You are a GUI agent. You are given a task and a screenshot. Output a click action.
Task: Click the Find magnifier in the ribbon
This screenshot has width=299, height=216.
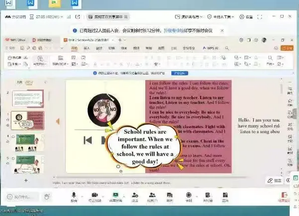click(x=270, y=58)
